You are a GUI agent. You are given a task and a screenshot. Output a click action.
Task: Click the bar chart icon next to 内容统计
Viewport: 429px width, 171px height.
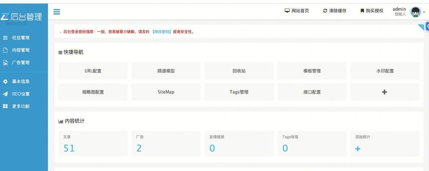(x=61, y=121)
